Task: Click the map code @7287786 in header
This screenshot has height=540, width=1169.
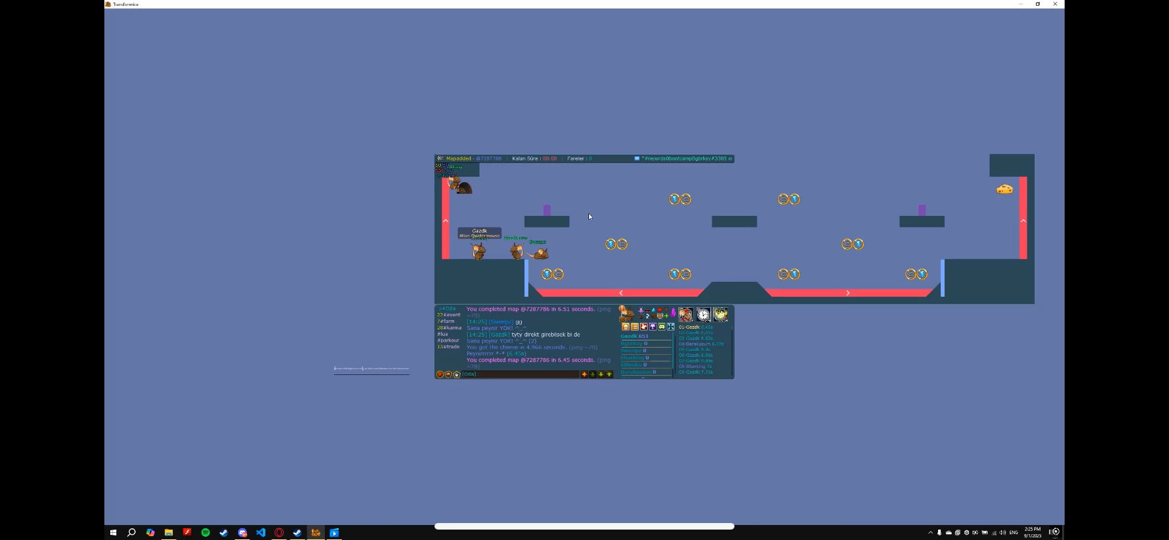Action: tap(489, 158)
